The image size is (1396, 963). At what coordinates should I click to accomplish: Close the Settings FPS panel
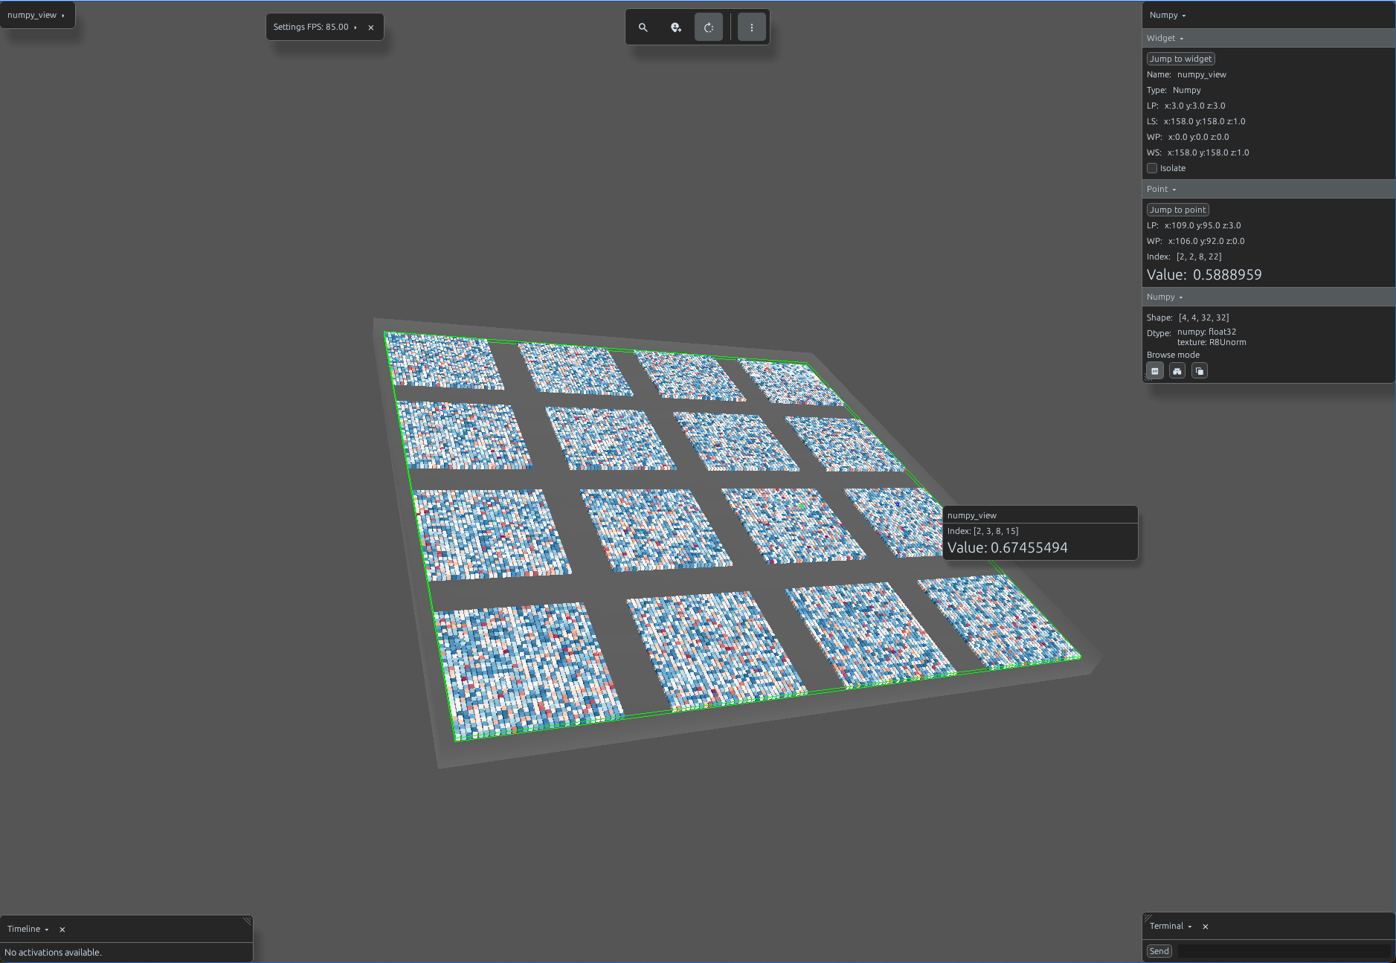click(371, 28)
